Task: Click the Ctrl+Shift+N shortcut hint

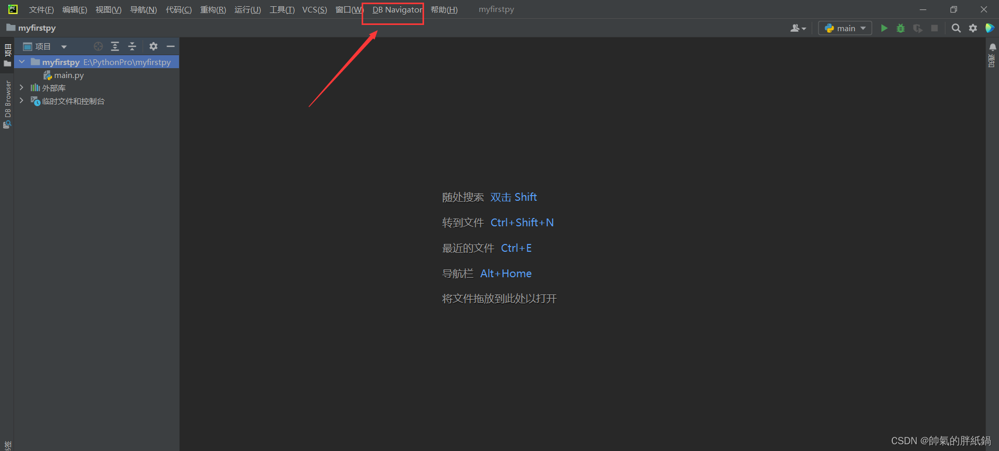Action: (x=522, y=223)
